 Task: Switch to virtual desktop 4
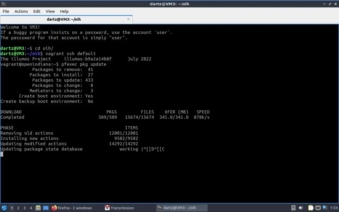(x=31, y=208)
